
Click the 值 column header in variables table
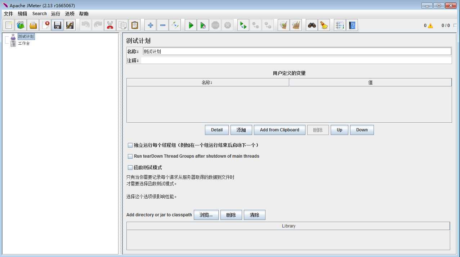[x=370, y=82]
